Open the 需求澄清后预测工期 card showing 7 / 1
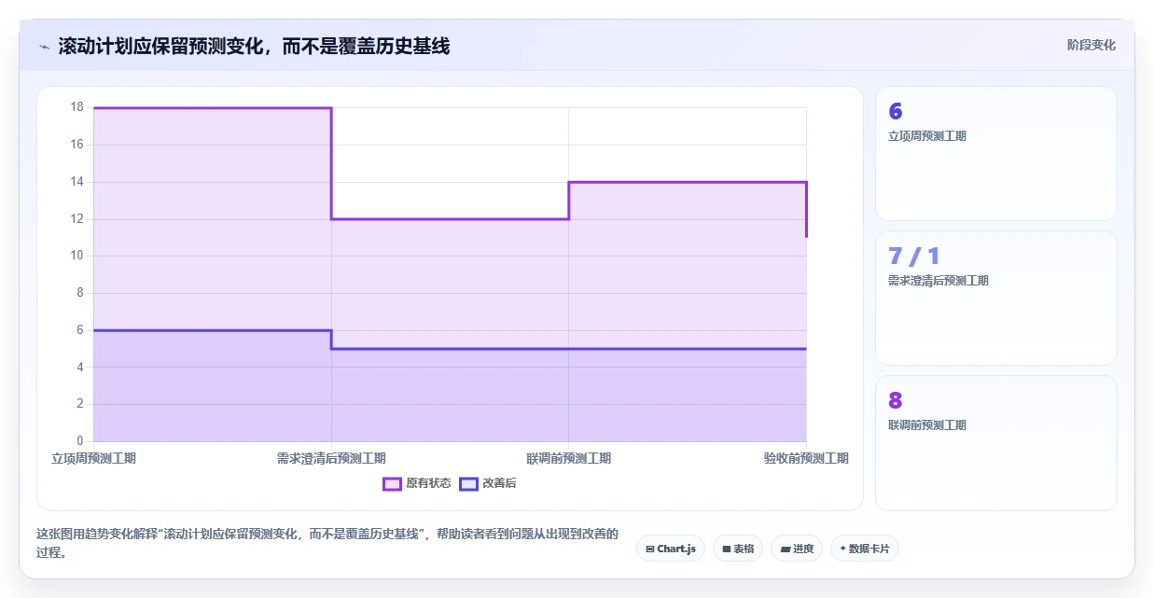Viewport: 1154px width, 598px height. 995,298
